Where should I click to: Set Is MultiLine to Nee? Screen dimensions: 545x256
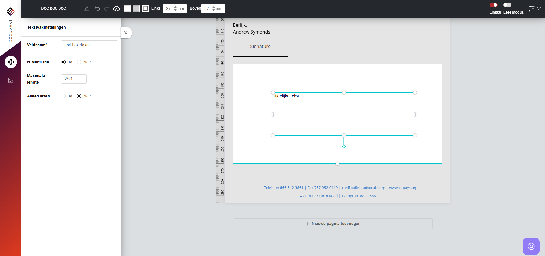[79, 62]
